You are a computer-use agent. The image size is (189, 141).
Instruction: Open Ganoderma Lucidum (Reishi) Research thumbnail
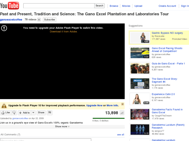click(x=140, y=129)
